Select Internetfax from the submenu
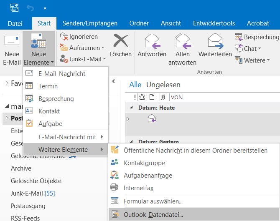This screenshot has width=280, height=221. [x=194, y=188]
